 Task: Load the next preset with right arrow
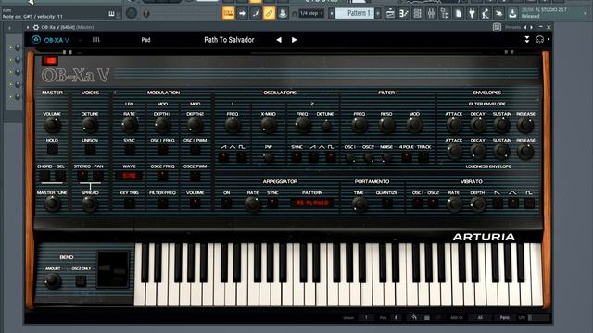click(x=294, y=40)
